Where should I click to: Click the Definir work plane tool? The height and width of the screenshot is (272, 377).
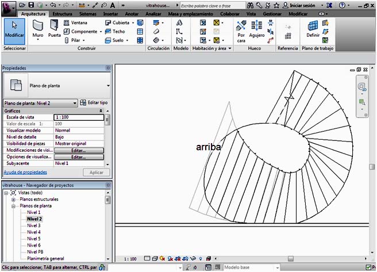click(x=313, y=29)
